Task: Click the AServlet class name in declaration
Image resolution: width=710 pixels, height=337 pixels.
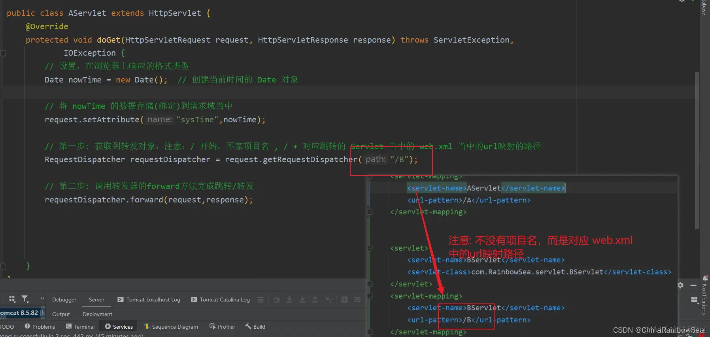Action: (87, 13)
